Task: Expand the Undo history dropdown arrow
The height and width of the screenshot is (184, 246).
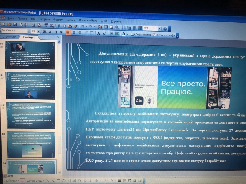Action: pyautogui.click(x=86, y=26)
